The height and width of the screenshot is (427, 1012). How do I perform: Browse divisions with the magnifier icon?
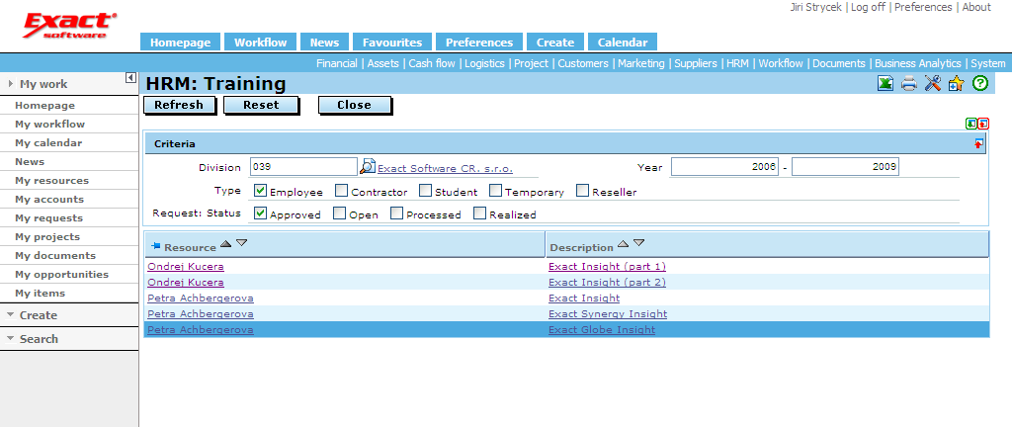click(x=367, y=166)
